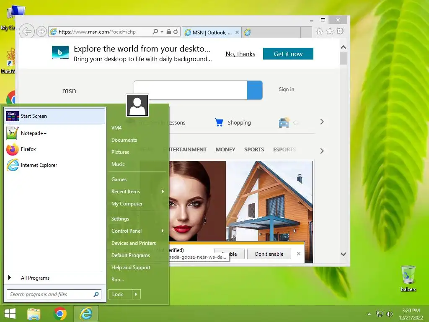Launch Firefox from start menu
Image resolution: width=429 pixels, height=322 pixels.
tap(55, 149)
